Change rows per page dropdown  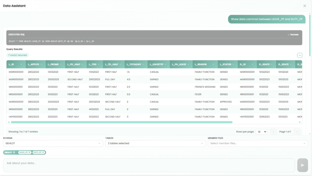click(x=262, y=131)
